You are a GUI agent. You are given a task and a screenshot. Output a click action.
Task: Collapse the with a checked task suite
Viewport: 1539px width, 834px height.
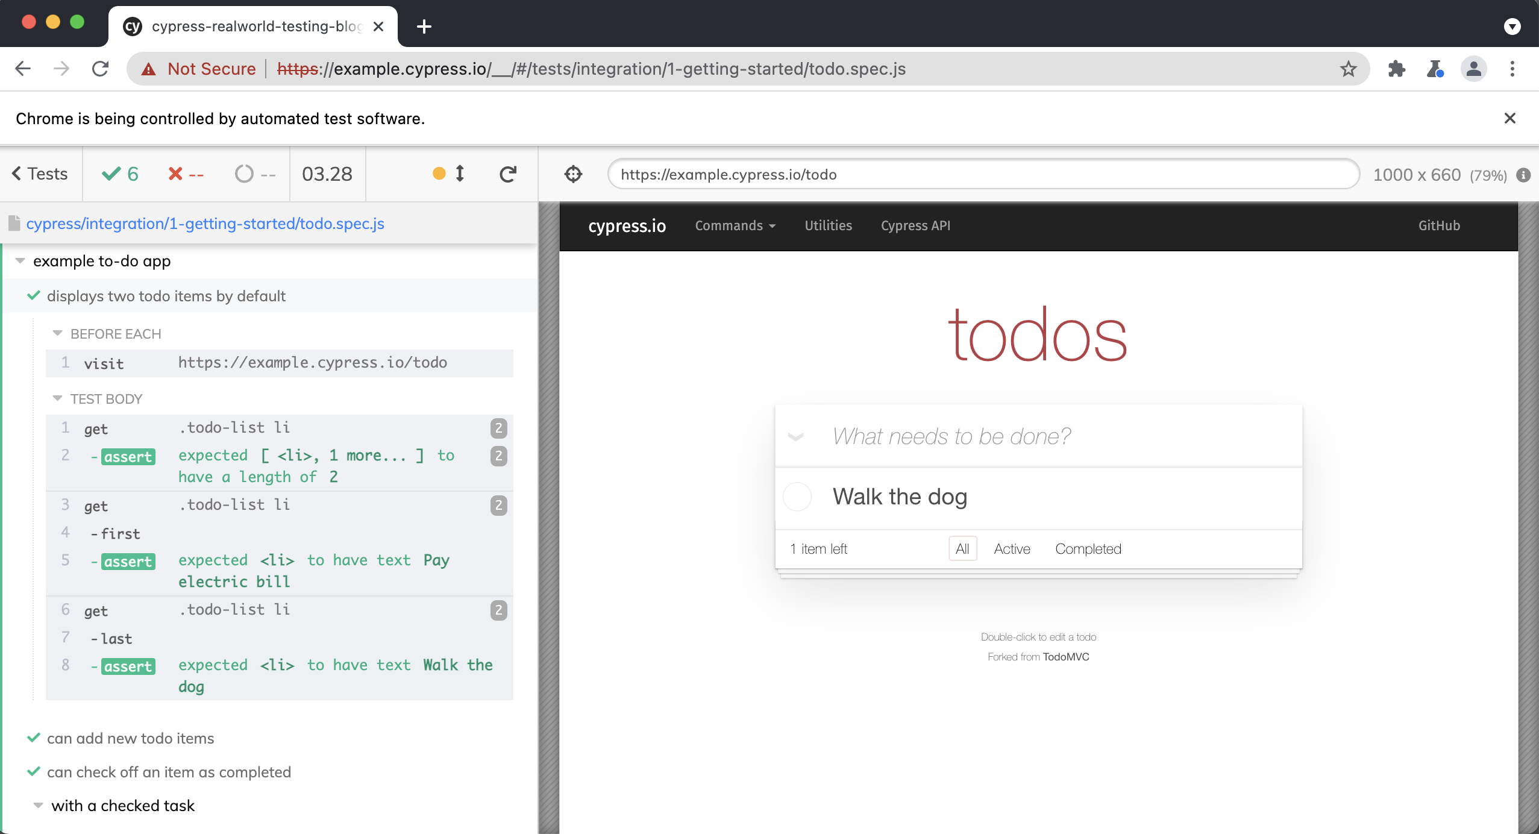click(38, 806)
